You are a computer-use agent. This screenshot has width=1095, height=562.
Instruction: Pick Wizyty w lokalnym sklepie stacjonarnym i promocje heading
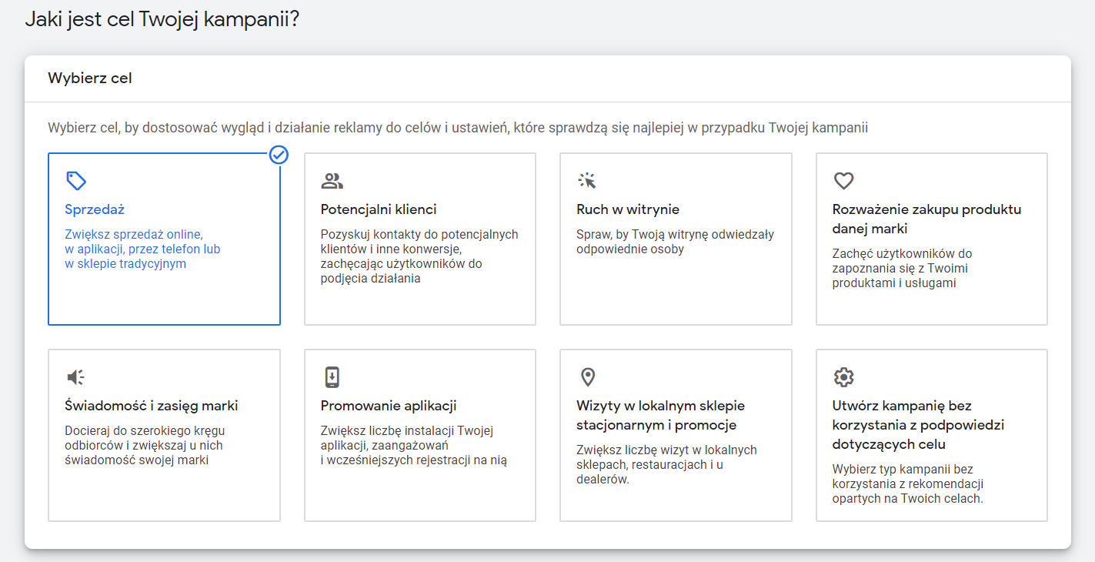(x=660, y=415)
